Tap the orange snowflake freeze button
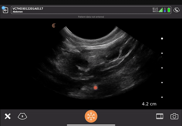Screen dimensions: 182x126 coord(91,116)
